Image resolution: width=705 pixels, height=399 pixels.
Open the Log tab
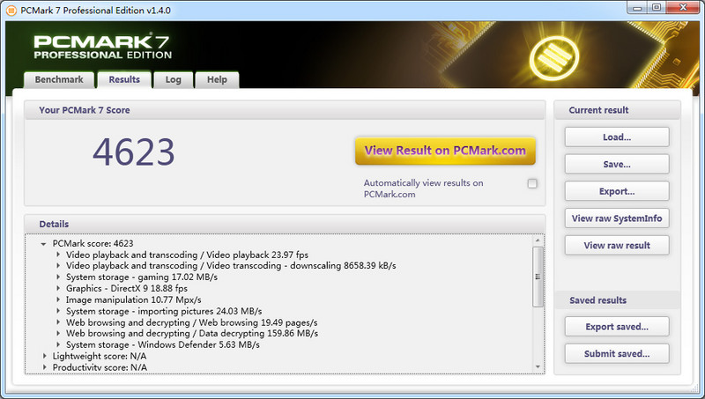click(x=173, y=79)
